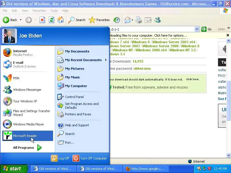Viewport: 231px width, 173px height.
Task: Launch Windows Media Player
Action: (x=27, y=124)
